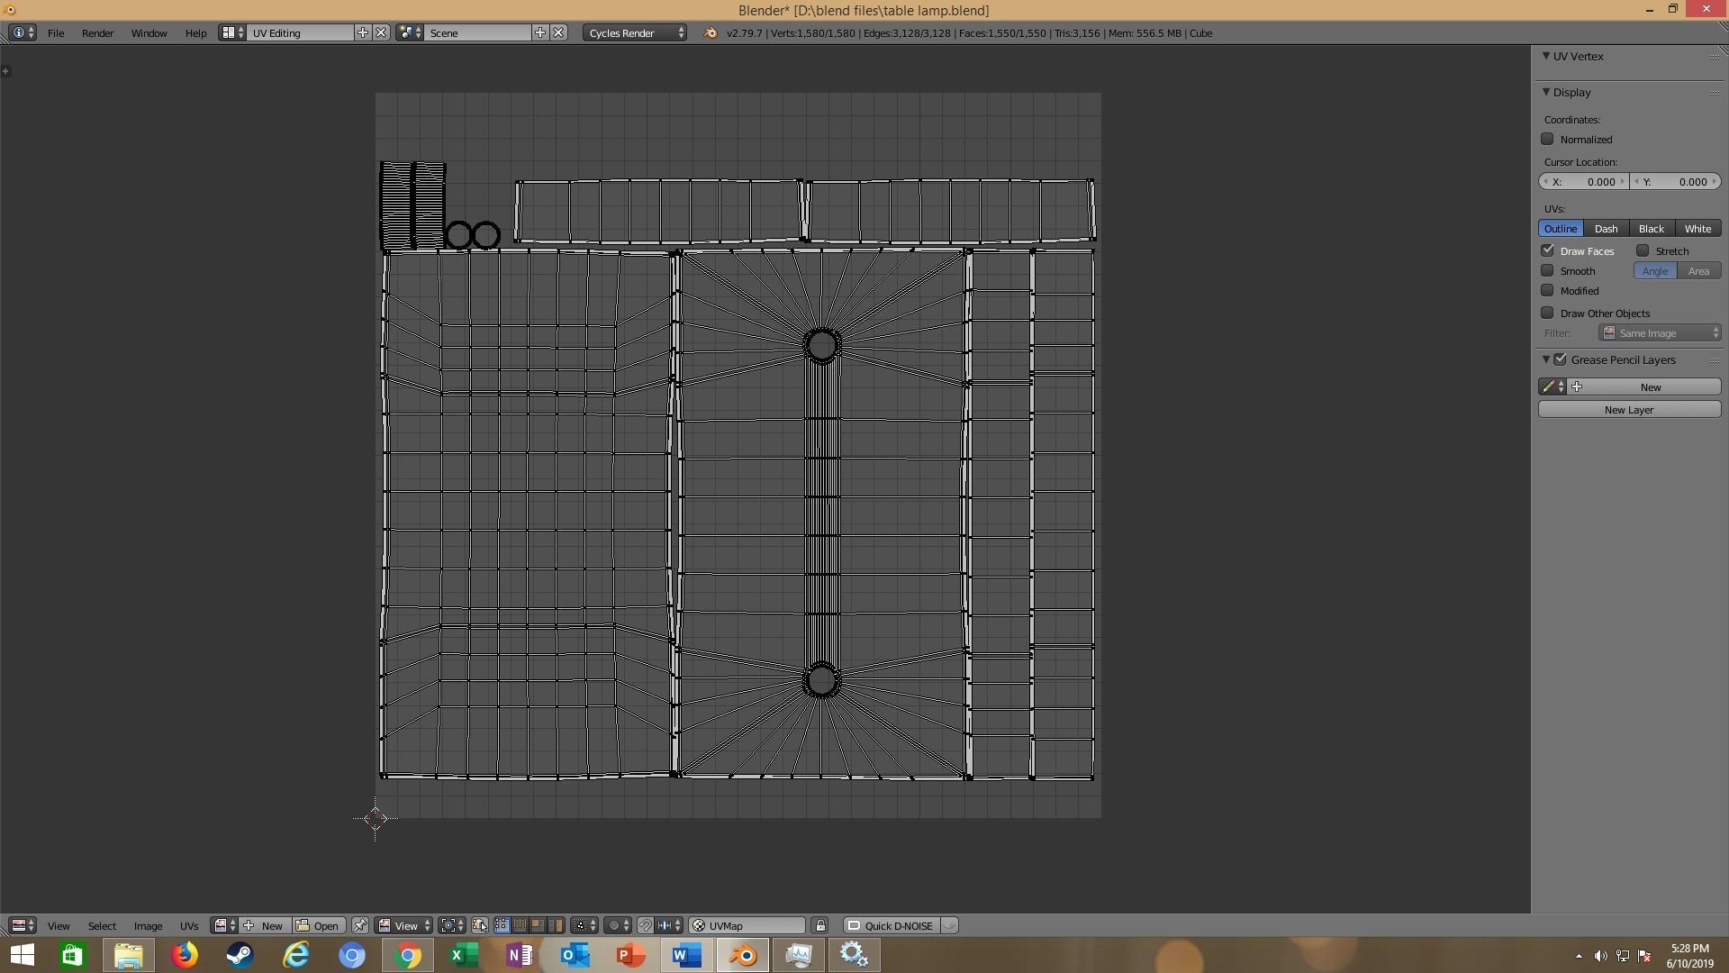Click the lock icon beside UVMap
Screen dimensions: 1729x973
(819, 925)
